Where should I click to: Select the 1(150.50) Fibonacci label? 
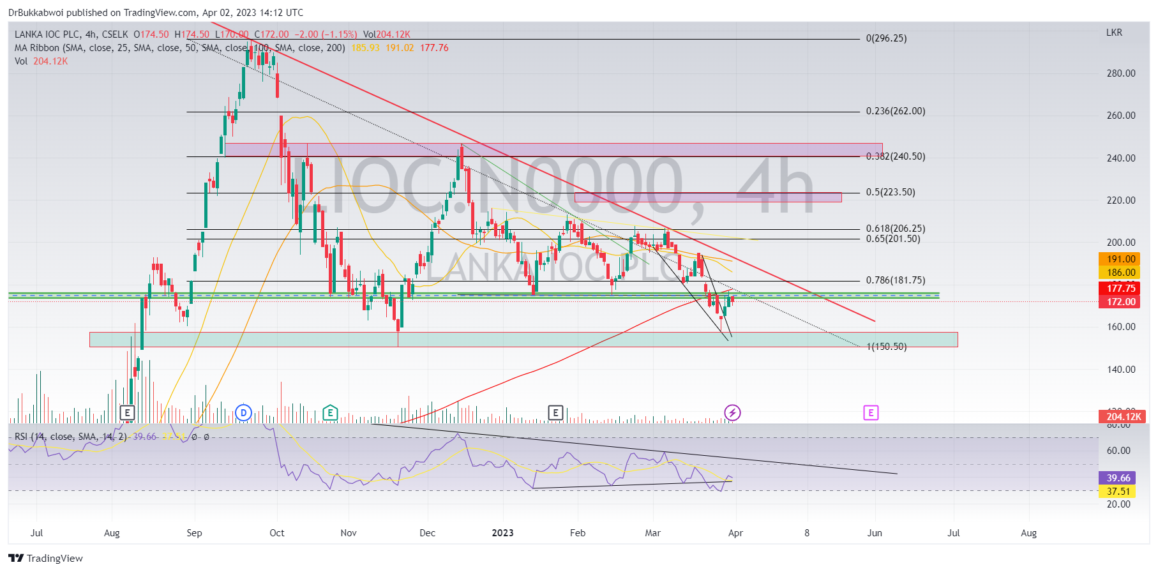887,347
